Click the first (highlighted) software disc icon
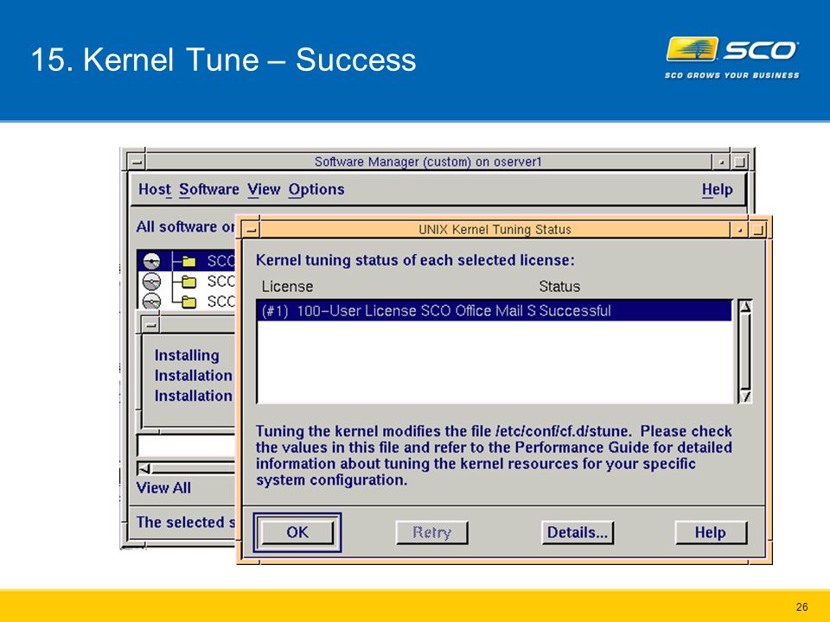Viewport: 830px width, 622px height. [x=152, y=261]
